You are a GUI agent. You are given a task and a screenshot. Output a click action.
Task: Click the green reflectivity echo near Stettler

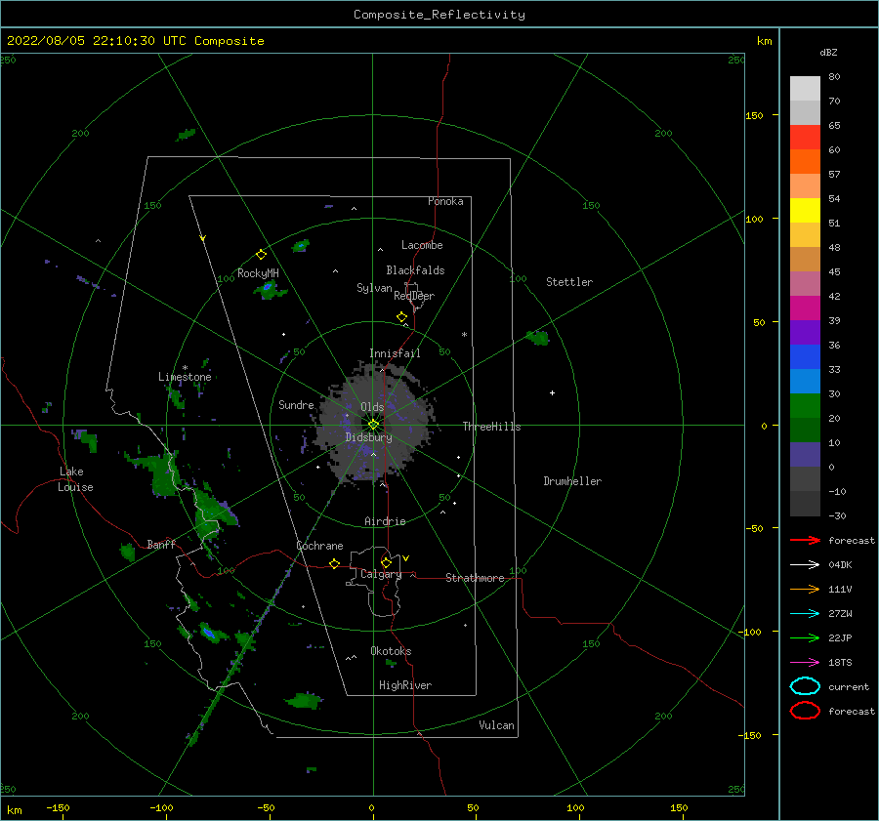click(x=537, y=338)
